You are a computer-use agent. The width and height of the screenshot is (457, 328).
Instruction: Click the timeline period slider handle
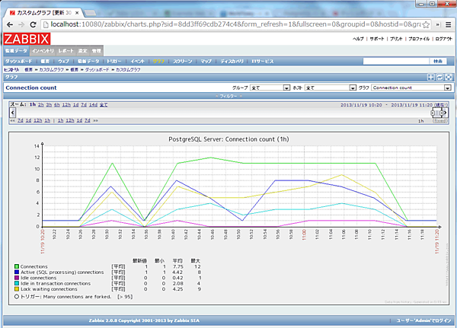tap(438, 112)
